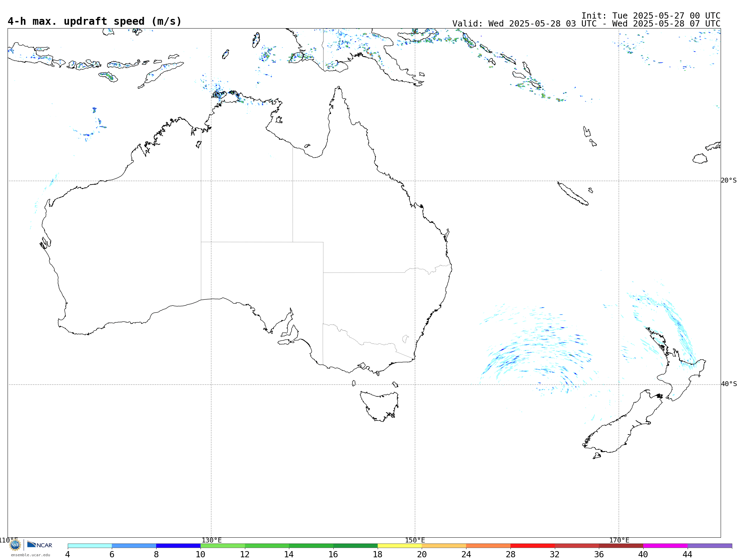The width and height of the screenshot is (743, 559).
Task: Click the 20°S latitude label
Action: coord(729,180)
